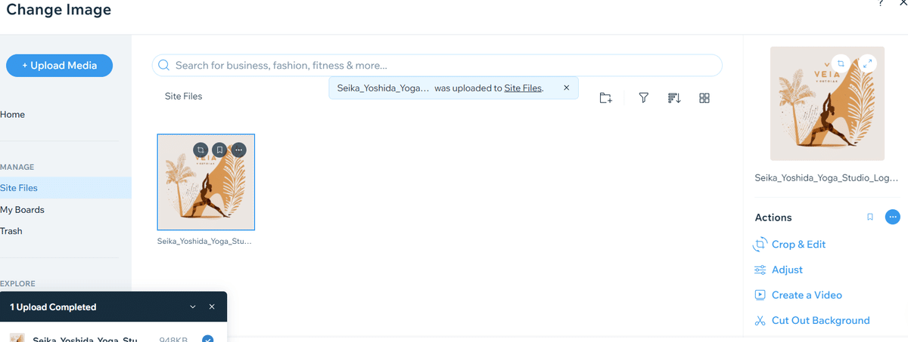The height and width of the screenshot is (342, 908).
Task: Click the search magnifier icon
Action: 164,66
